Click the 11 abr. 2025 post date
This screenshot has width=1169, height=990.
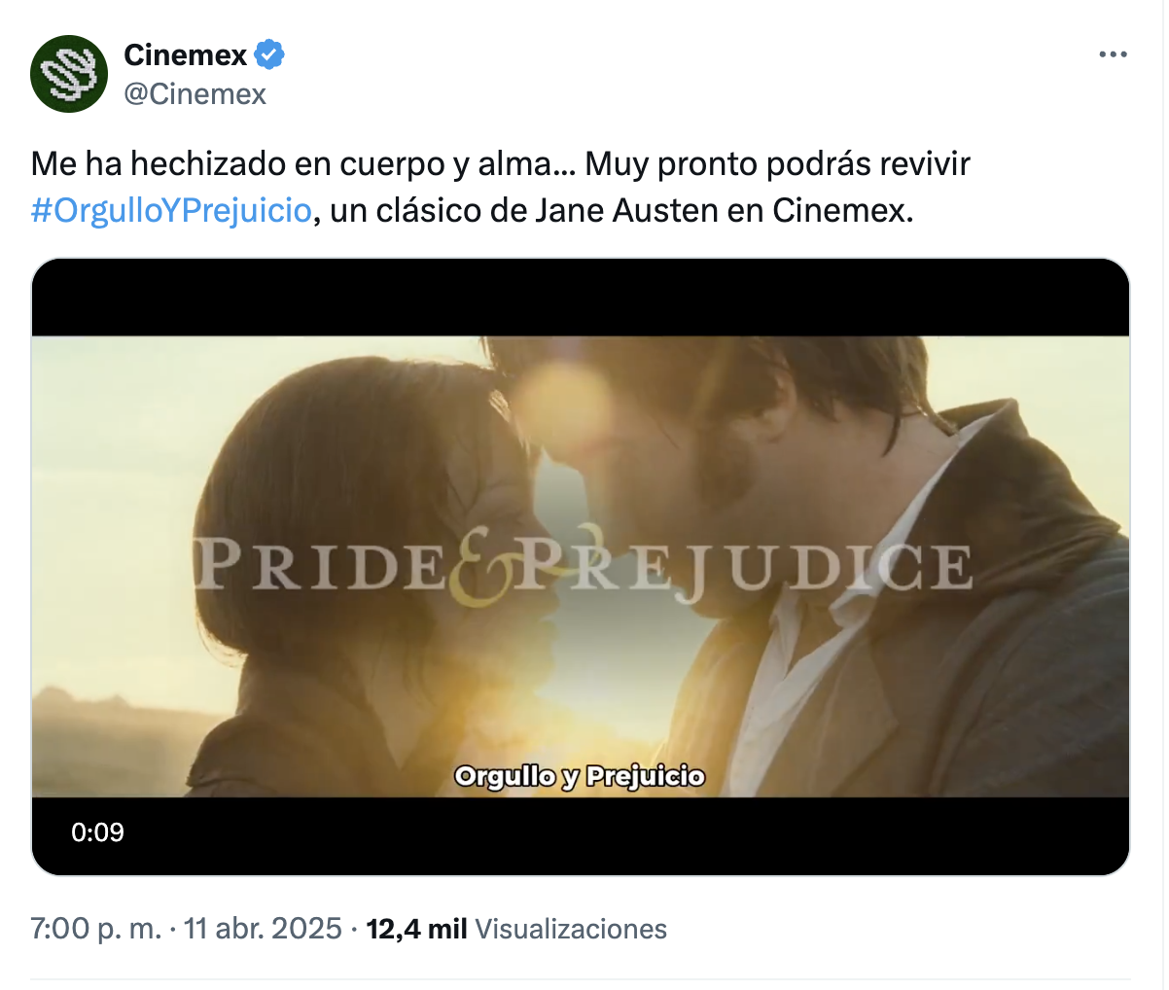coord(263,929)
